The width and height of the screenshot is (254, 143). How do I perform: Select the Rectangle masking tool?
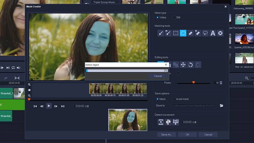click(x=176, y=33)
